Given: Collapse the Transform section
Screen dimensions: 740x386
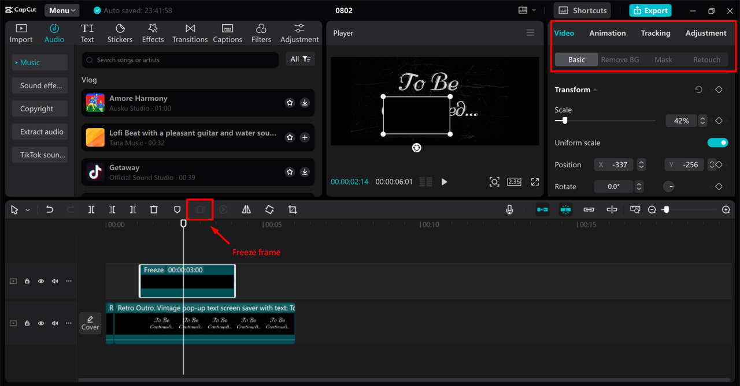Looking at the screenshot, I should click(x=595, y=89).
